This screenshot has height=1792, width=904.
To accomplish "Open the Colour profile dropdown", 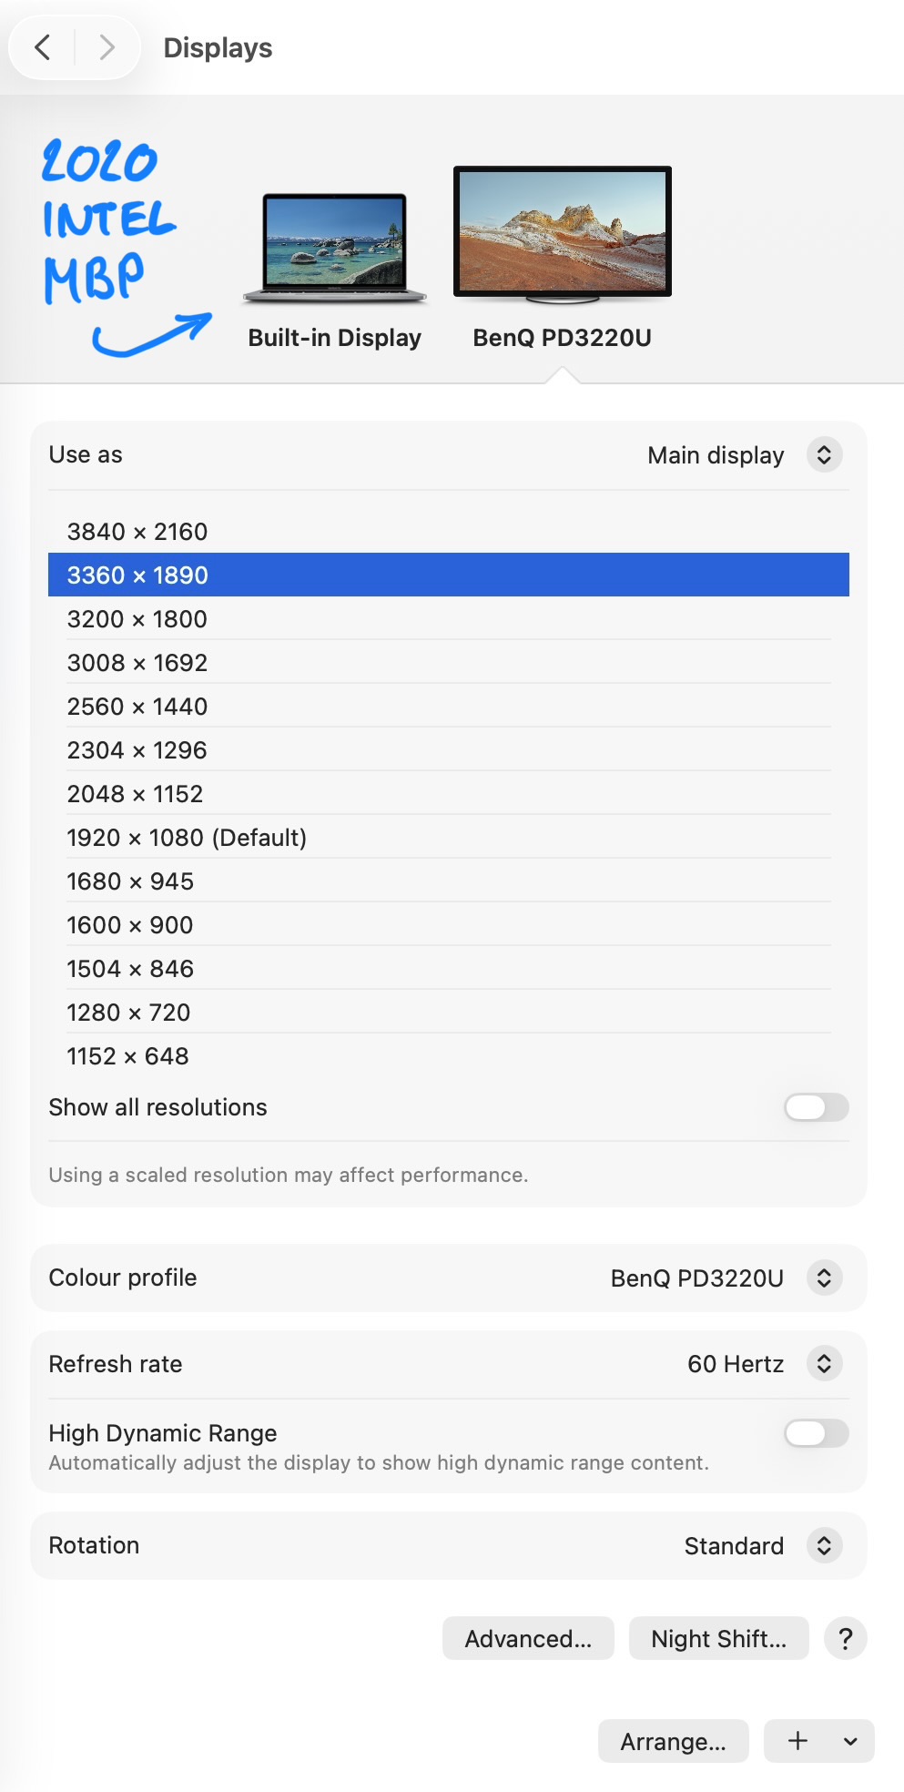I will (x=823, y=1278).
